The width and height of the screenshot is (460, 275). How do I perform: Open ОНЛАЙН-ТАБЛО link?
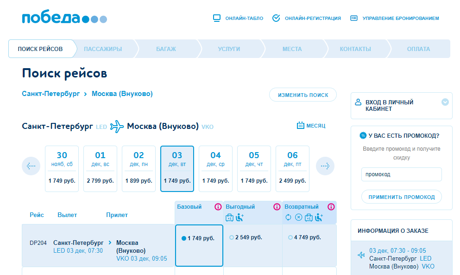click(x=244, y=18)
